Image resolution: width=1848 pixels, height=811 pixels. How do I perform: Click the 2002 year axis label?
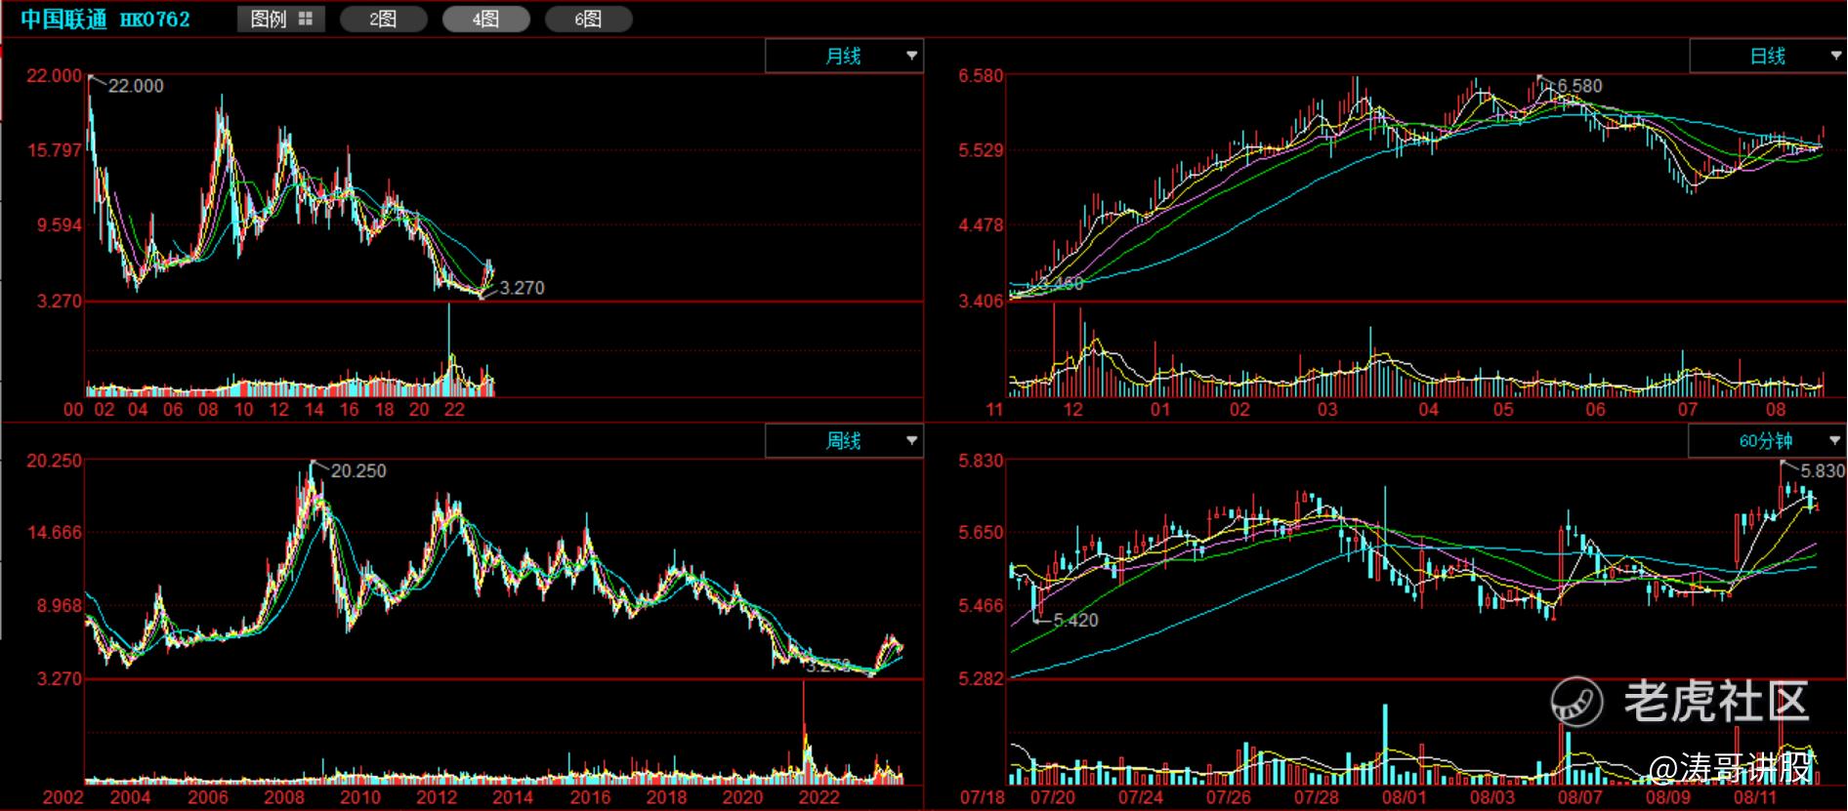[63, 797]
